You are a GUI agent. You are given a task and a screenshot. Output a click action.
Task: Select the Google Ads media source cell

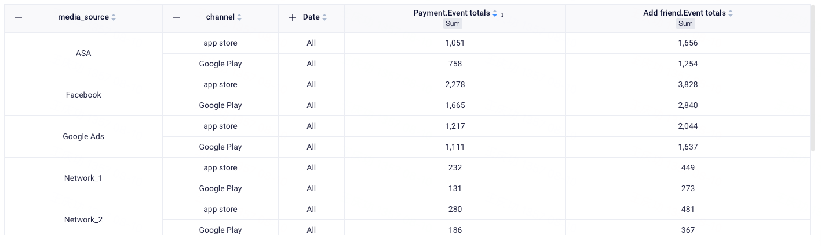click(x=83, y=137)
